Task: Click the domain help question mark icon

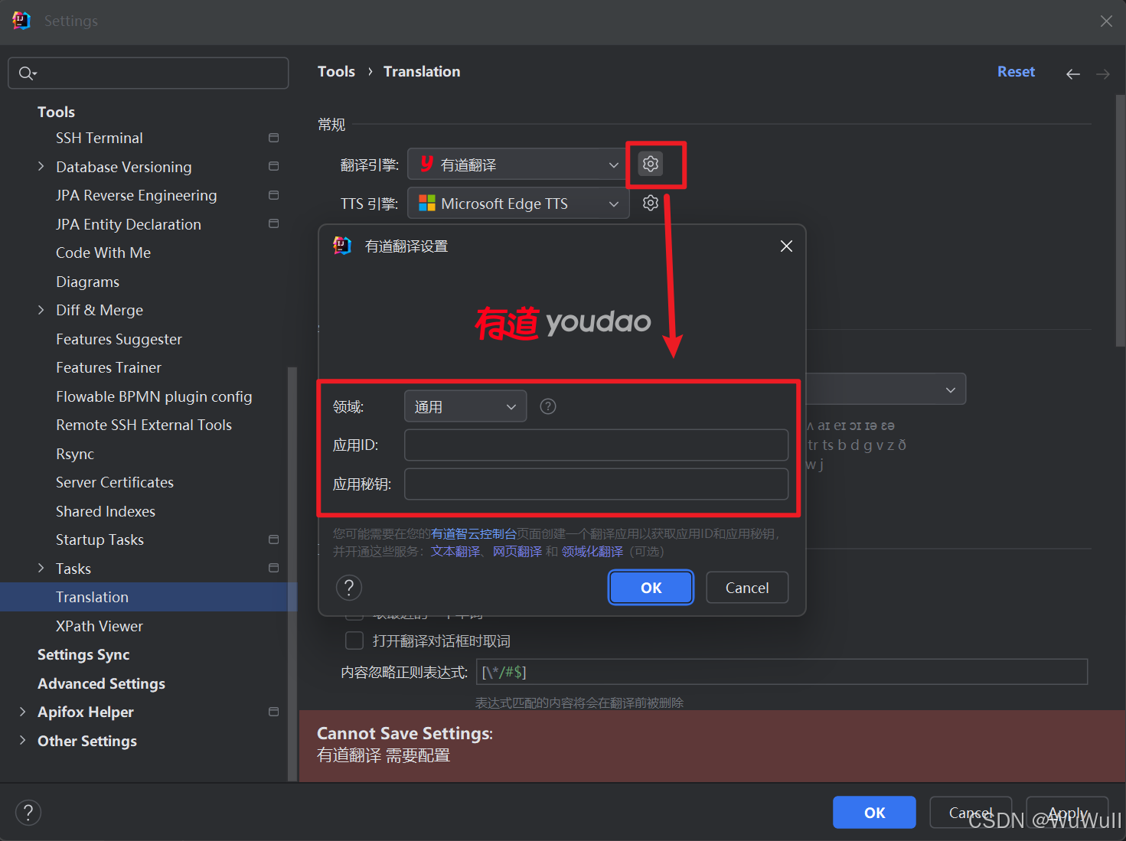Action: [x=548, y=406]
